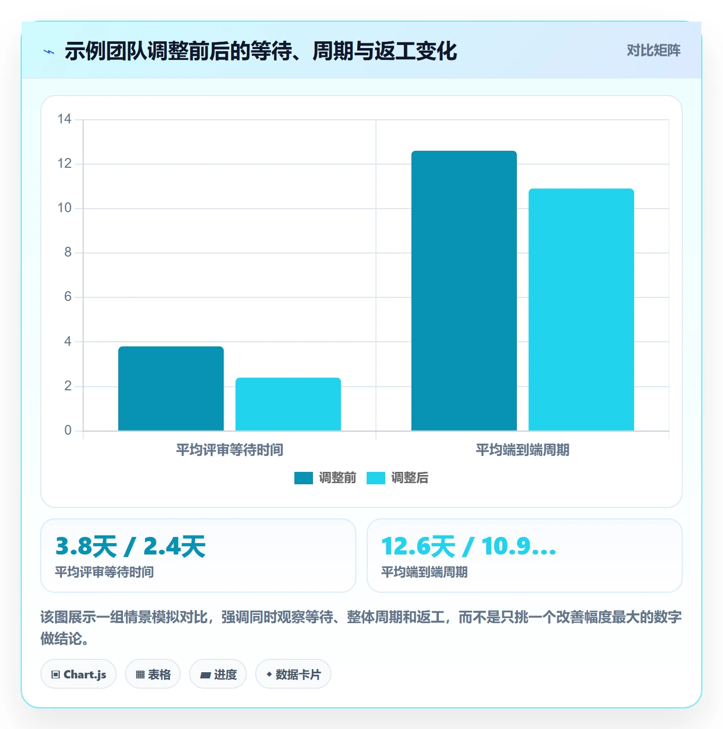This screenshot has width=723, height=729.
Task: Click the diamond icon in the 数据卡片 chip
Action: coord(269,674)
